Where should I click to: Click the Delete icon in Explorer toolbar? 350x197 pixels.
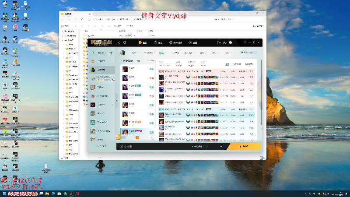pyautogui.click(x=108, y=26)
